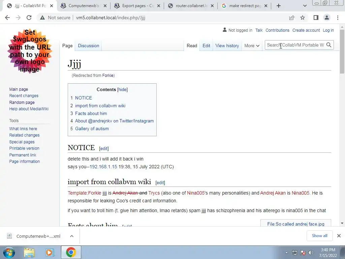Click the Search CollabVM Portable Wiki field
The height and width of the screenshot is (259, 345).
pos(295,45)
